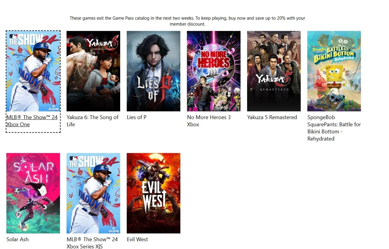Open the SpongeBob SquarePants Rehydrated title link

pyautogui.click(x=334, y=128)
